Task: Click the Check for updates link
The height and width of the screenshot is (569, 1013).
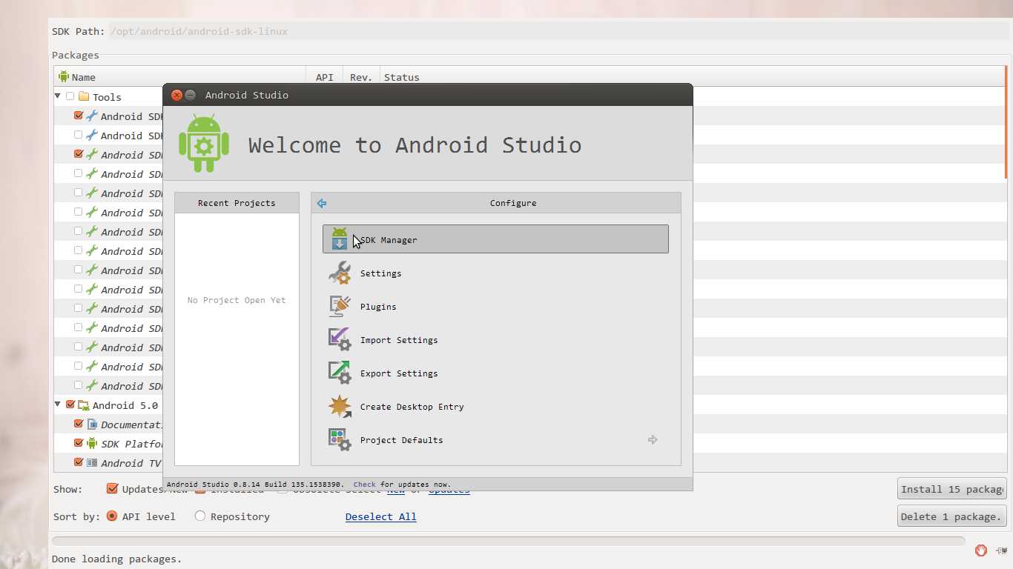Action: (364, 485)
